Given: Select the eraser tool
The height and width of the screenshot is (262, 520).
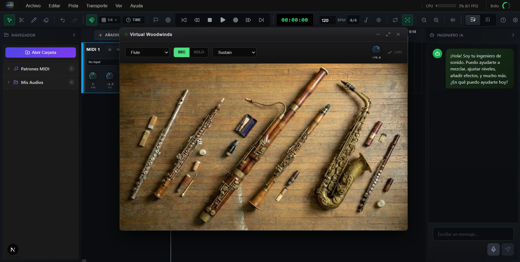Looking at the screenshot, I should pyautogui.click(x=46, y=20).
